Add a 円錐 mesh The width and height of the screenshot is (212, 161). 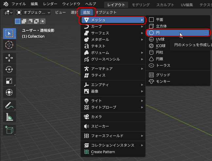tap(178, 59)
